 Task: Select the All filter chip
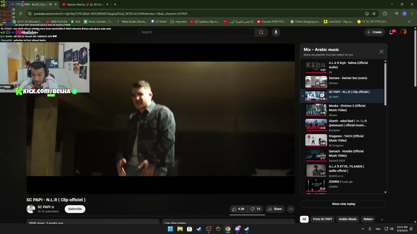coord(304,219)
